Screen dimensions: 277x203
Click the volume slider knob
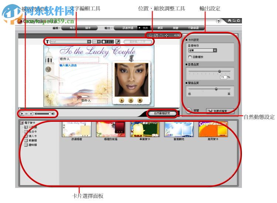[50, 114]
